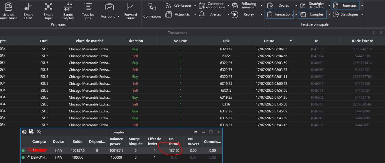Screen dimensions: 385x163
Task: Sort by the Heure column header
Action: [269, 41]
